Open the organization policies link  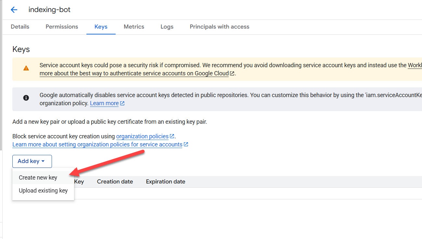click(x=142, y=136)
